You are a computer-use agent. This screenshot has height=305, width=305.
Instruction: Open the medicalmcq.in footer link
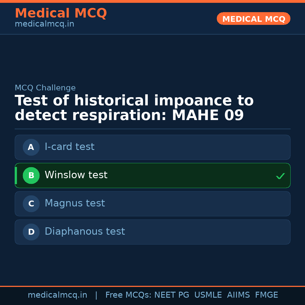coord(58,295)
